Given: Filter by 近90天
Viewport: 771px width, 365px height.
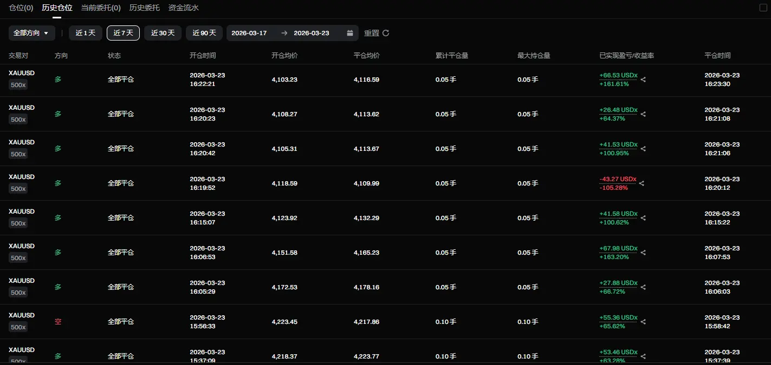Looking at the screenshot, I should click(204, 33).
